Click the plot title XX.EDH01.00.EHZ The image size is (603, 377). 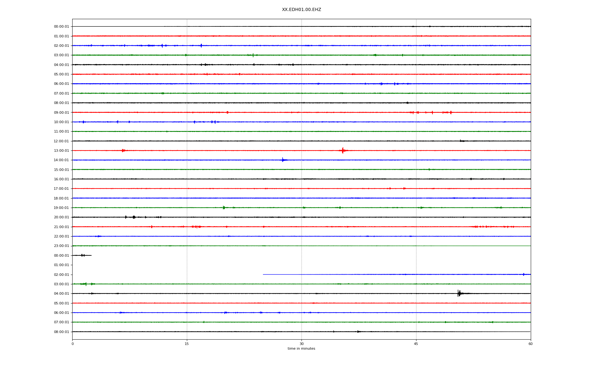(301, 10)
